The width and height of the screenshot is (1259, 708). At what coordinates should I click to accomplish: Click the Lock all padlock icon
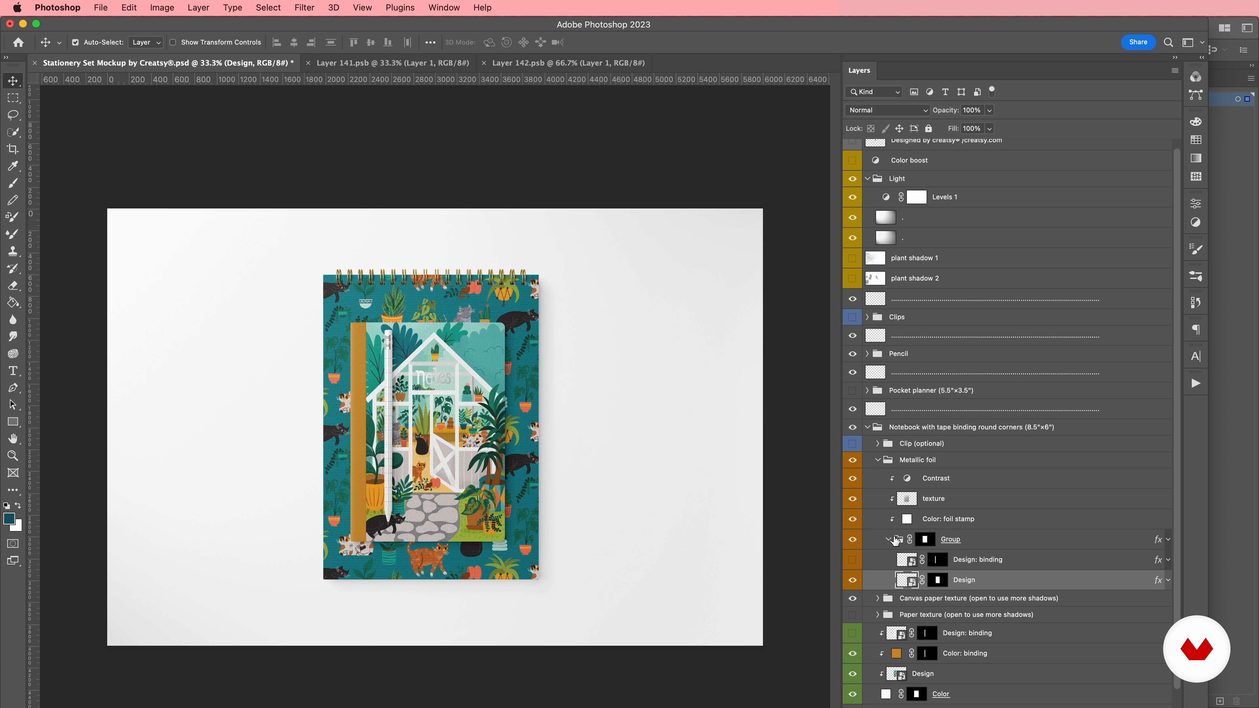click(x=929, y=128)
